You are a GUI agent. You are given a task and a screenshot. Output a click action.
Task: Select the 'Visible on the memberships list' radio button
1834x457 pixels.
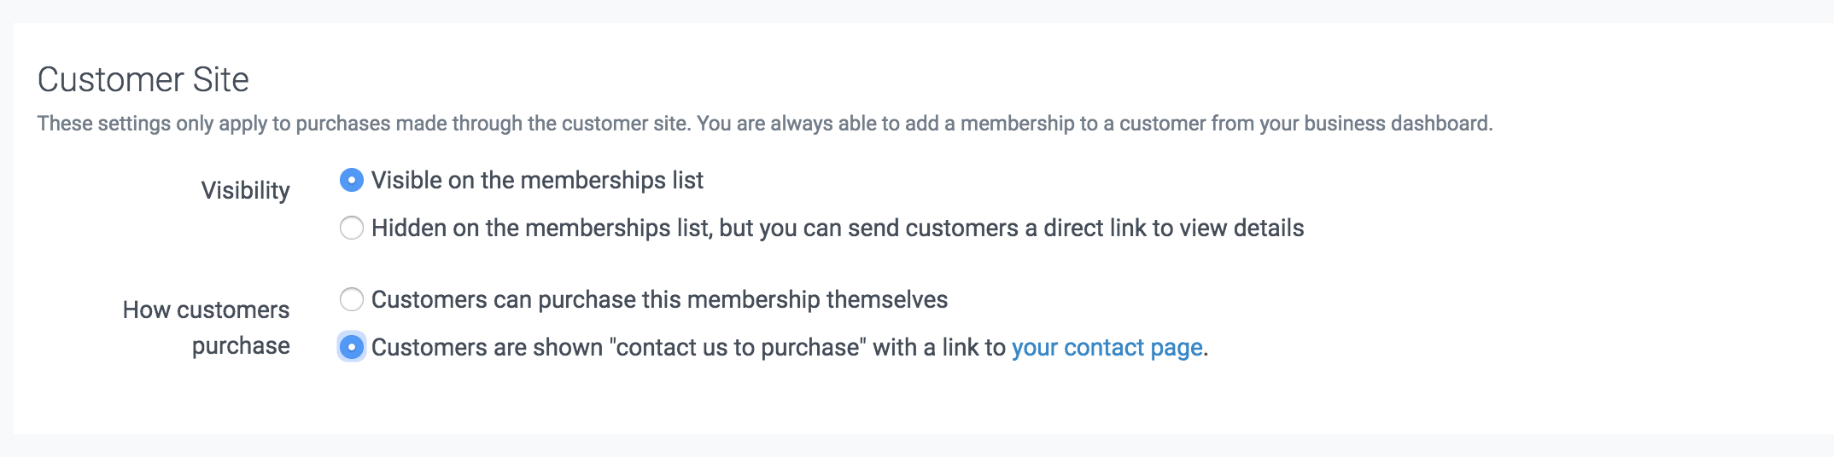[x=352, y=180]
